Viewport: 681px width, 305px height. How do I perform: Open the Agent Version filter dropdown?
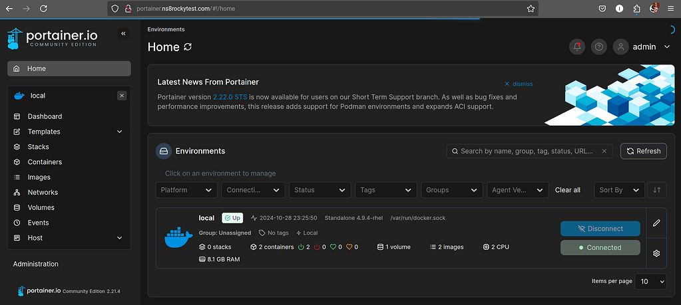point(518,190)
